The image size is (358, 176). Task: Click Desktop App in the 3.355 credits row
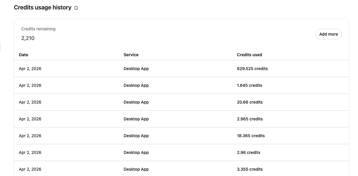click(136, 169)
